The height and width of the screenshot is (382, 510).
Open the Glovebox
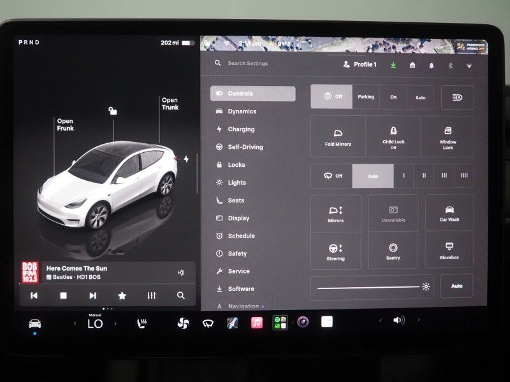[x=449, y=250]
